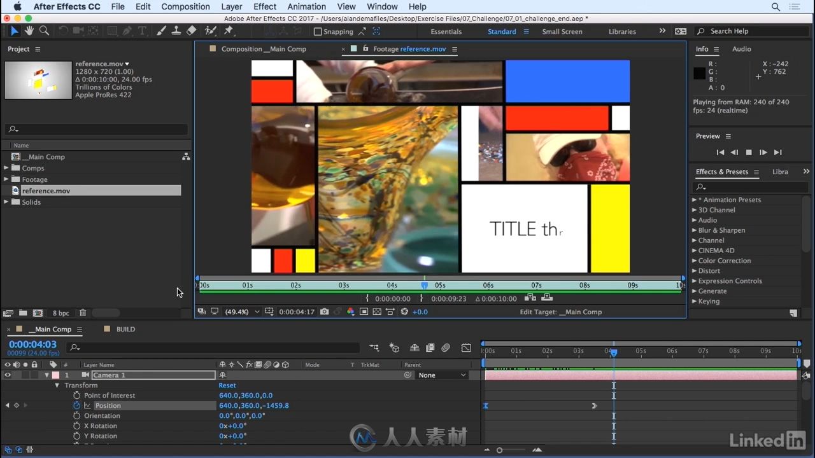Click Last Frame button in Preview panel
815x458 pixels.
click(778, 153)
